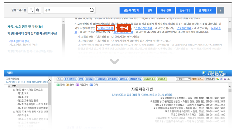Click the purple save disk icon
The width and height of the screenshot is (234, 130).
(225, 79)
